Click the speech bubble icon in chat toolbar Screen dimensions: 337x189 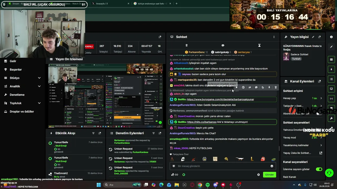tap(223, 45)
